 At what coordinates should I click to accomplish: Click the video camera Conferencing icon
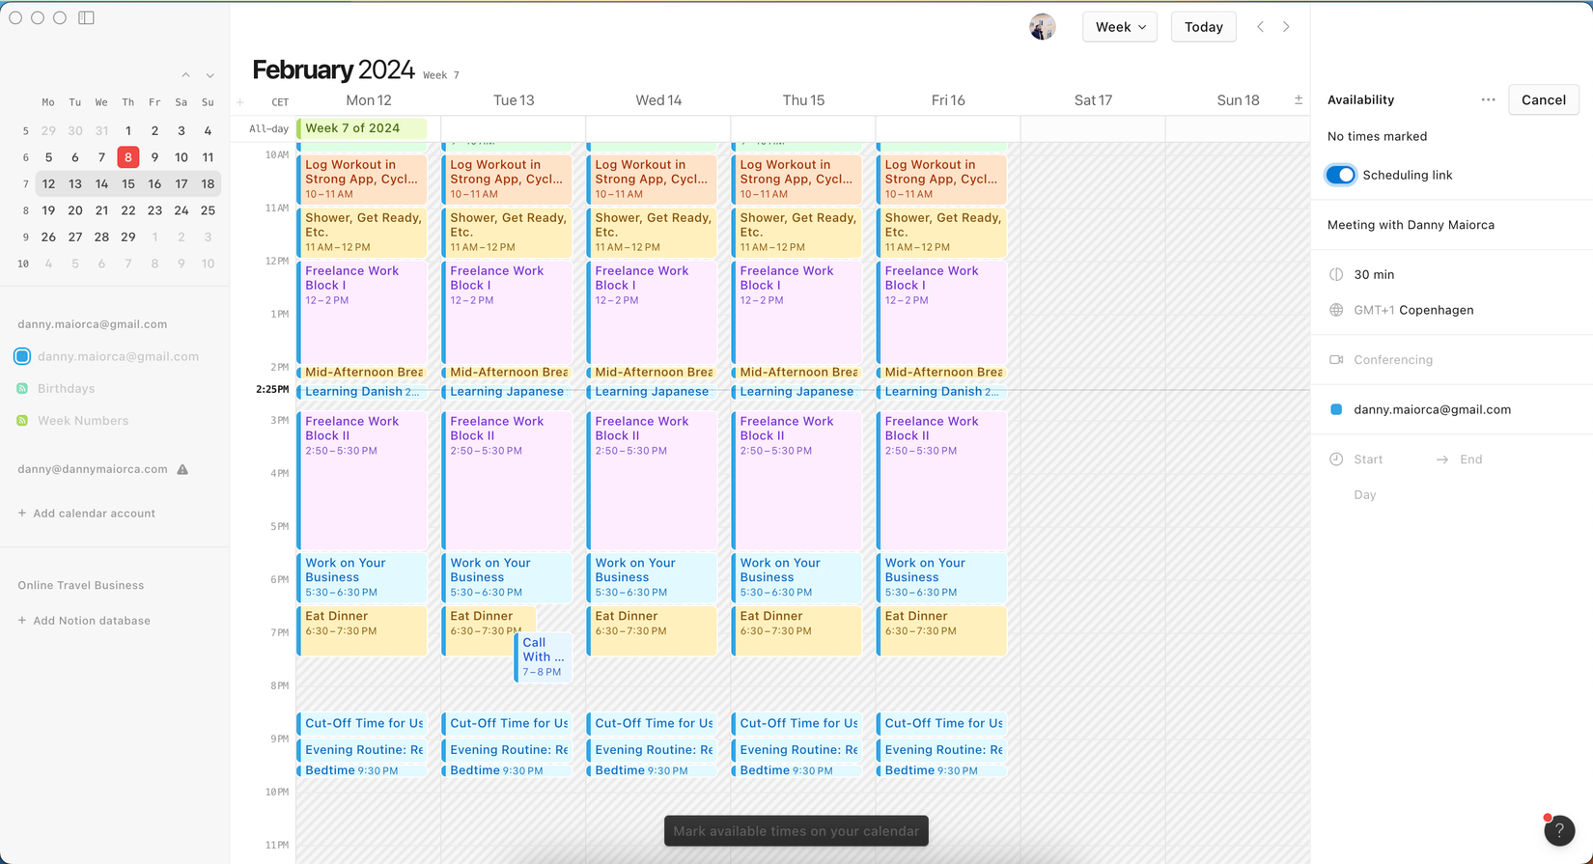point(1336,360)
